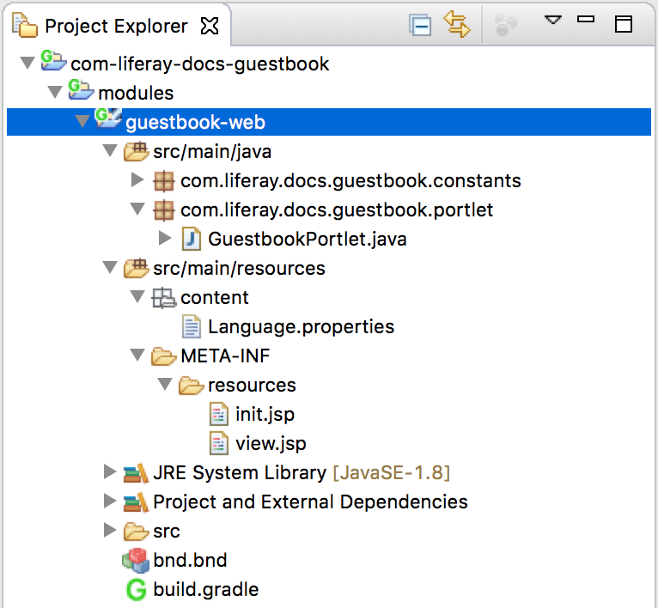The height and width of the screenshot is (608, 658).
Task: Select the resources label under META-INF
Action: pyautogui.click(x=252, y=386)
